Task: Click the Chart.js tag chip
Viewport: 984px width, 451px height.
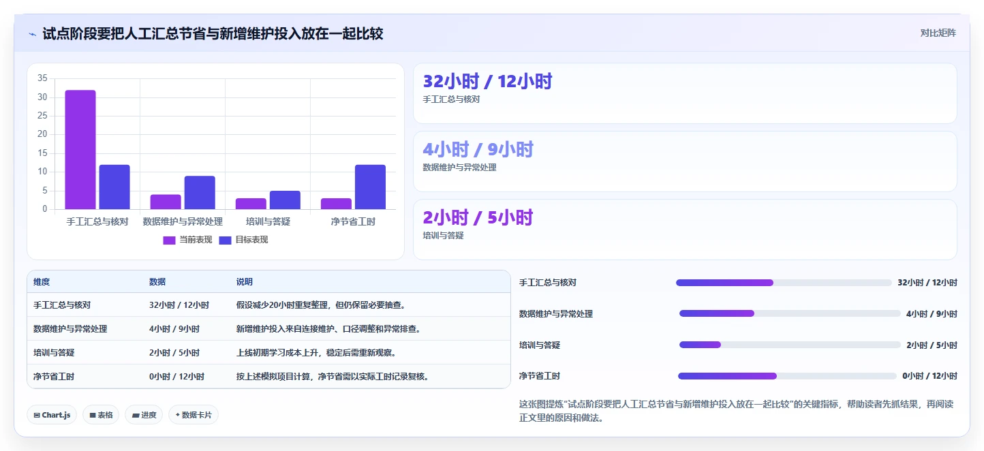Action: pyautogui.click(x=52, y=415)
